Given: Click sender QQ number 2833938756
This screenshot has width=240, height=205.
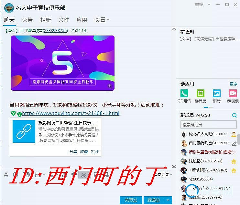Looking at the screenshot, I should (x=56, y=31).
